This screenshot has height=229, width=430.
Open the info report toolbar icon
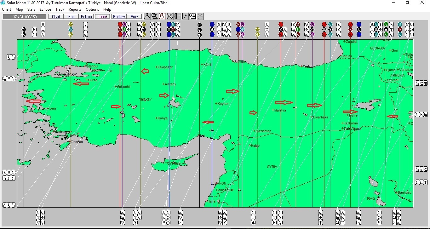click(x=192, y=16)
